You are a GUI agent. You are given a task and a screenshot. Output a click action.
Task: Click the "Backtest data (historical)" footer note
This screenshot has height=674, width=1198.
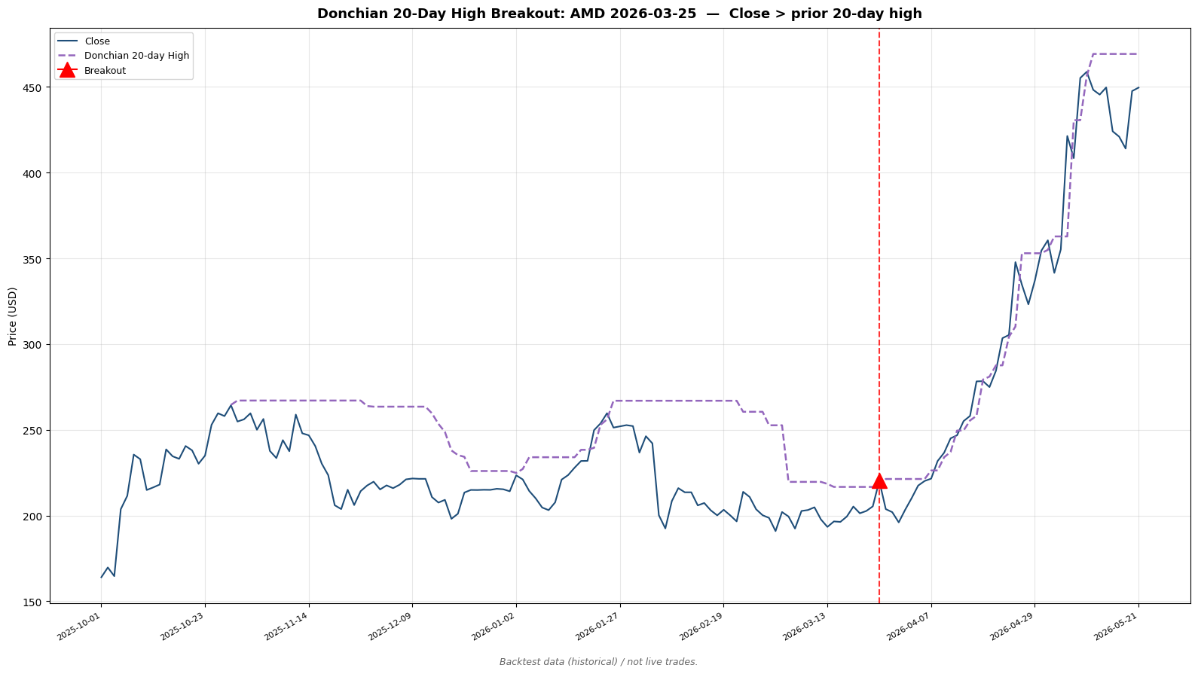click(598, 662)
